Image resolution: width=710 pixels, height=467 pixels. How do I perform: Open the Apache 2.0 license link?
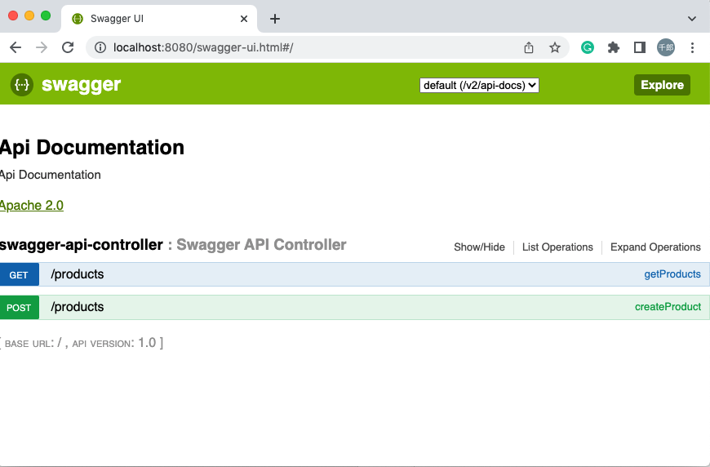tap(31, 206)
